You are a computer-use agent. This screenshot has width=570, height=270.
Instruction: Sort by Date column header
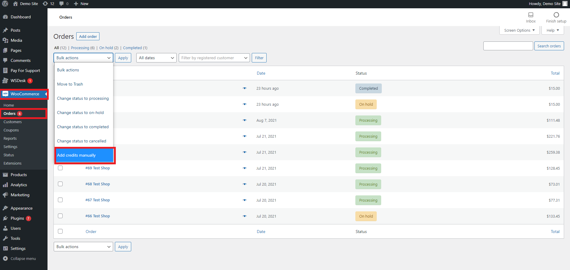(261, 73)
